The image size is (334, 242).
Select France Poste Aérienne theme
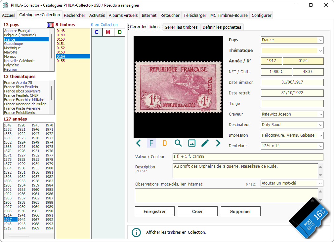26,108
